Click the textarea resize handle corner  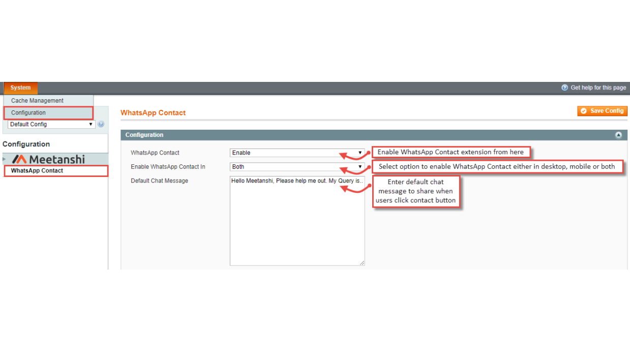click(362, 263)
